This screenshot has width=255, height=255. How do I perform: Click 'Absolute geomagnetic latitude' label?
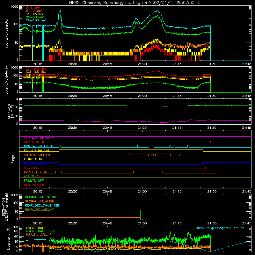[x=220, y=228]
